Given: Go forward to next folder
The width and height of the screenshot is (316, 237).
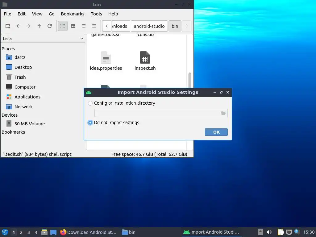Looking at the screenshot, I should [x=29, y=26].
